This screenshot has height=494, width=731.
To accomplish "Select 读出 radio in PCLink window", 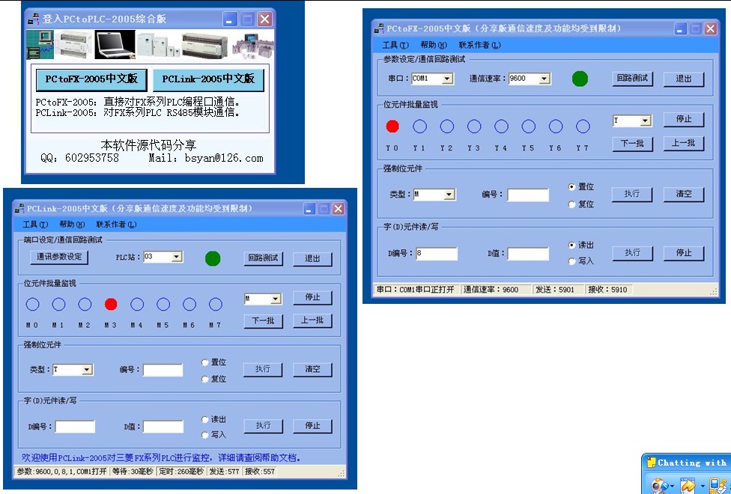I will [204, 419].
